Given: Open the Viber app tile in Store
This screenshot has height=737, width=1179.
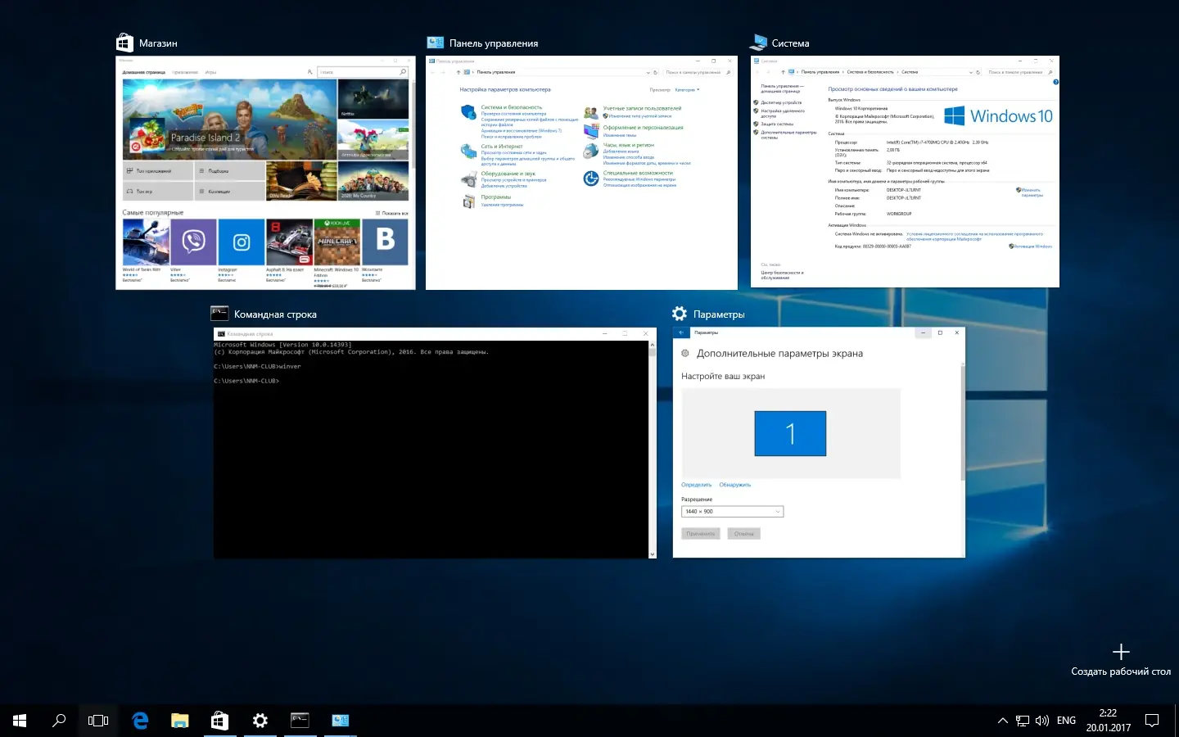Looking at the screenshot, I should coord(193,250).
